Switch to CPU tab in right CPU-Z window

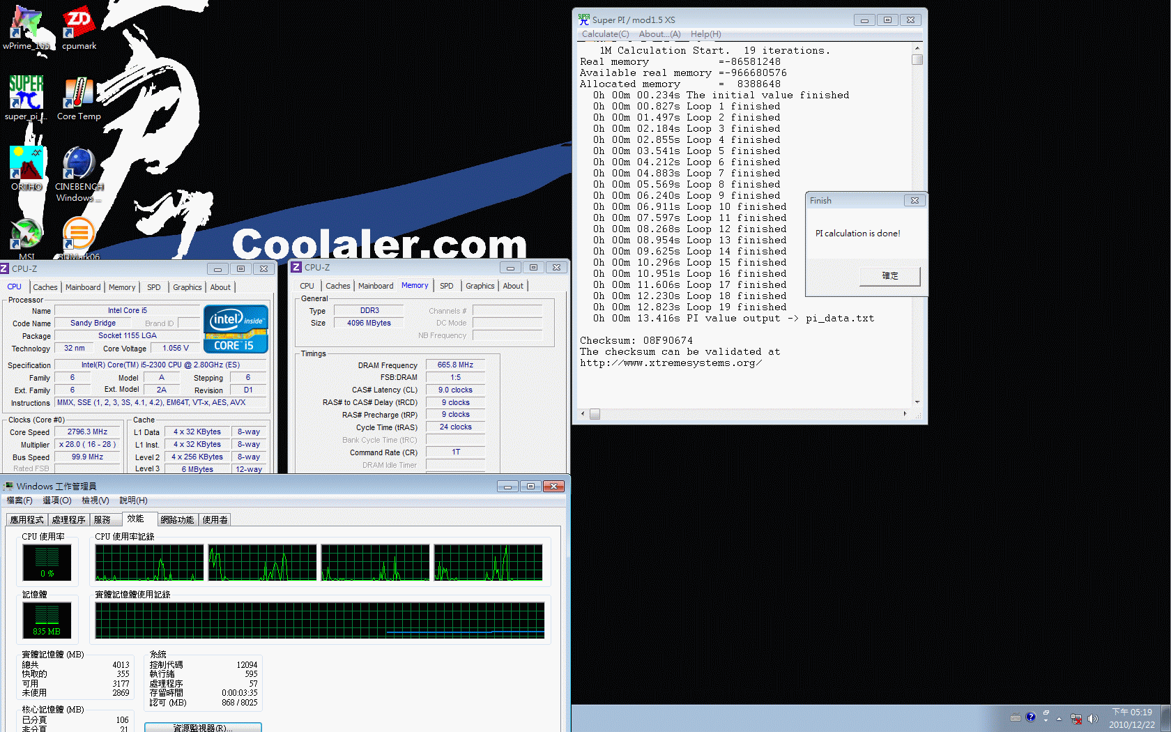[307, 286]
